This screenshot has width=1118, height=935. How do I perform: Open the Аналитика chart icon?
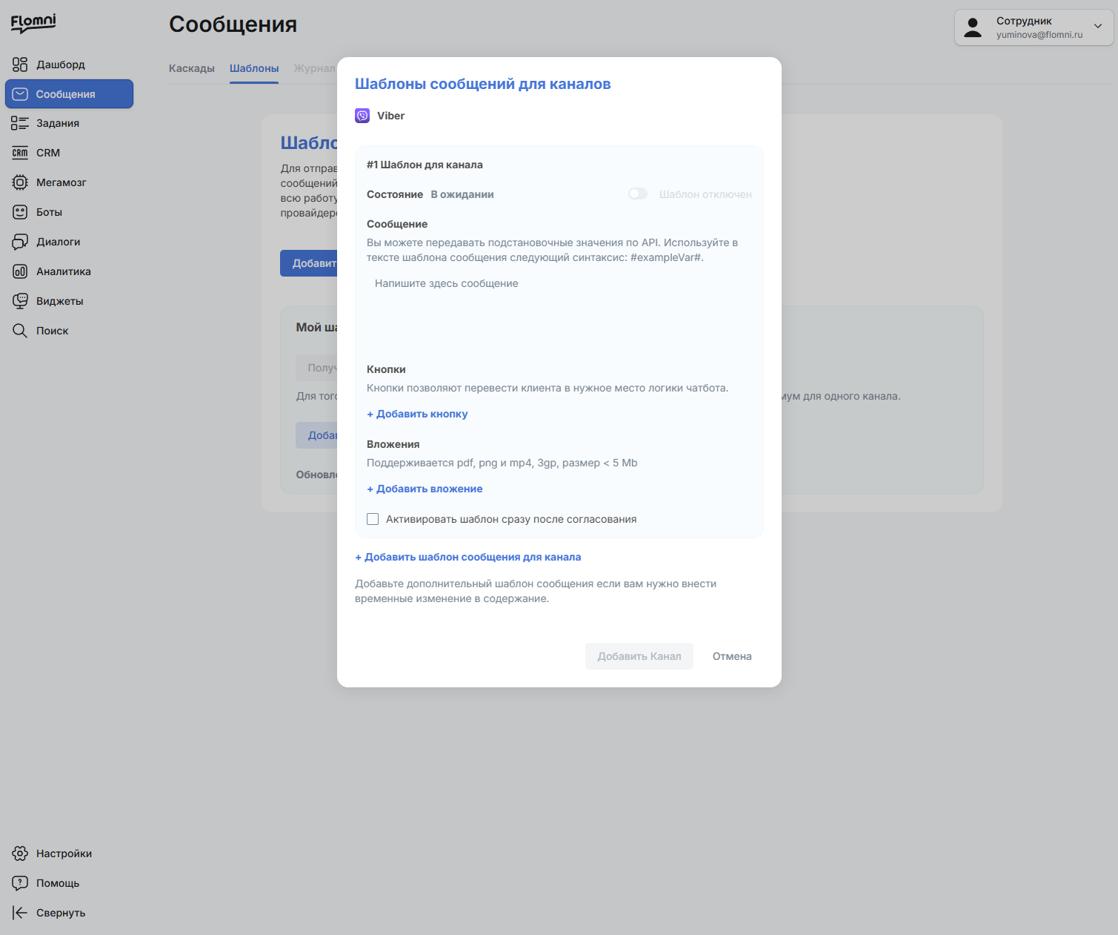(20, 271)
